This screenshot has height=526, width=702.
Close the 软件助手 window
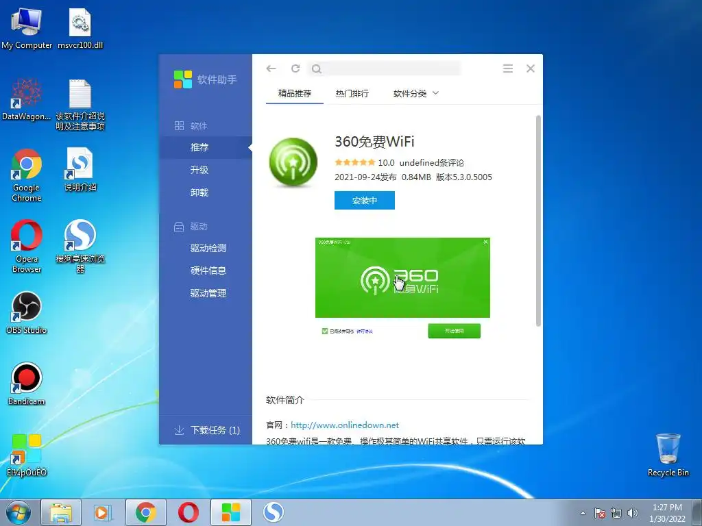tap(531, 68)
